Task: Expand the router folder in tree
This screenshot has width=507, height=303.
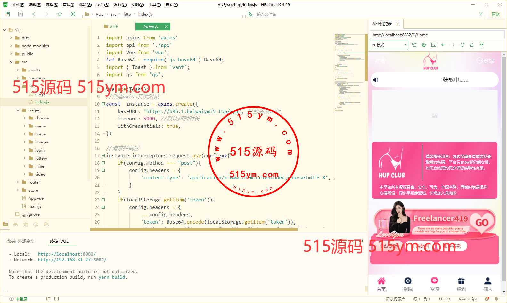Action: [18, 182]
